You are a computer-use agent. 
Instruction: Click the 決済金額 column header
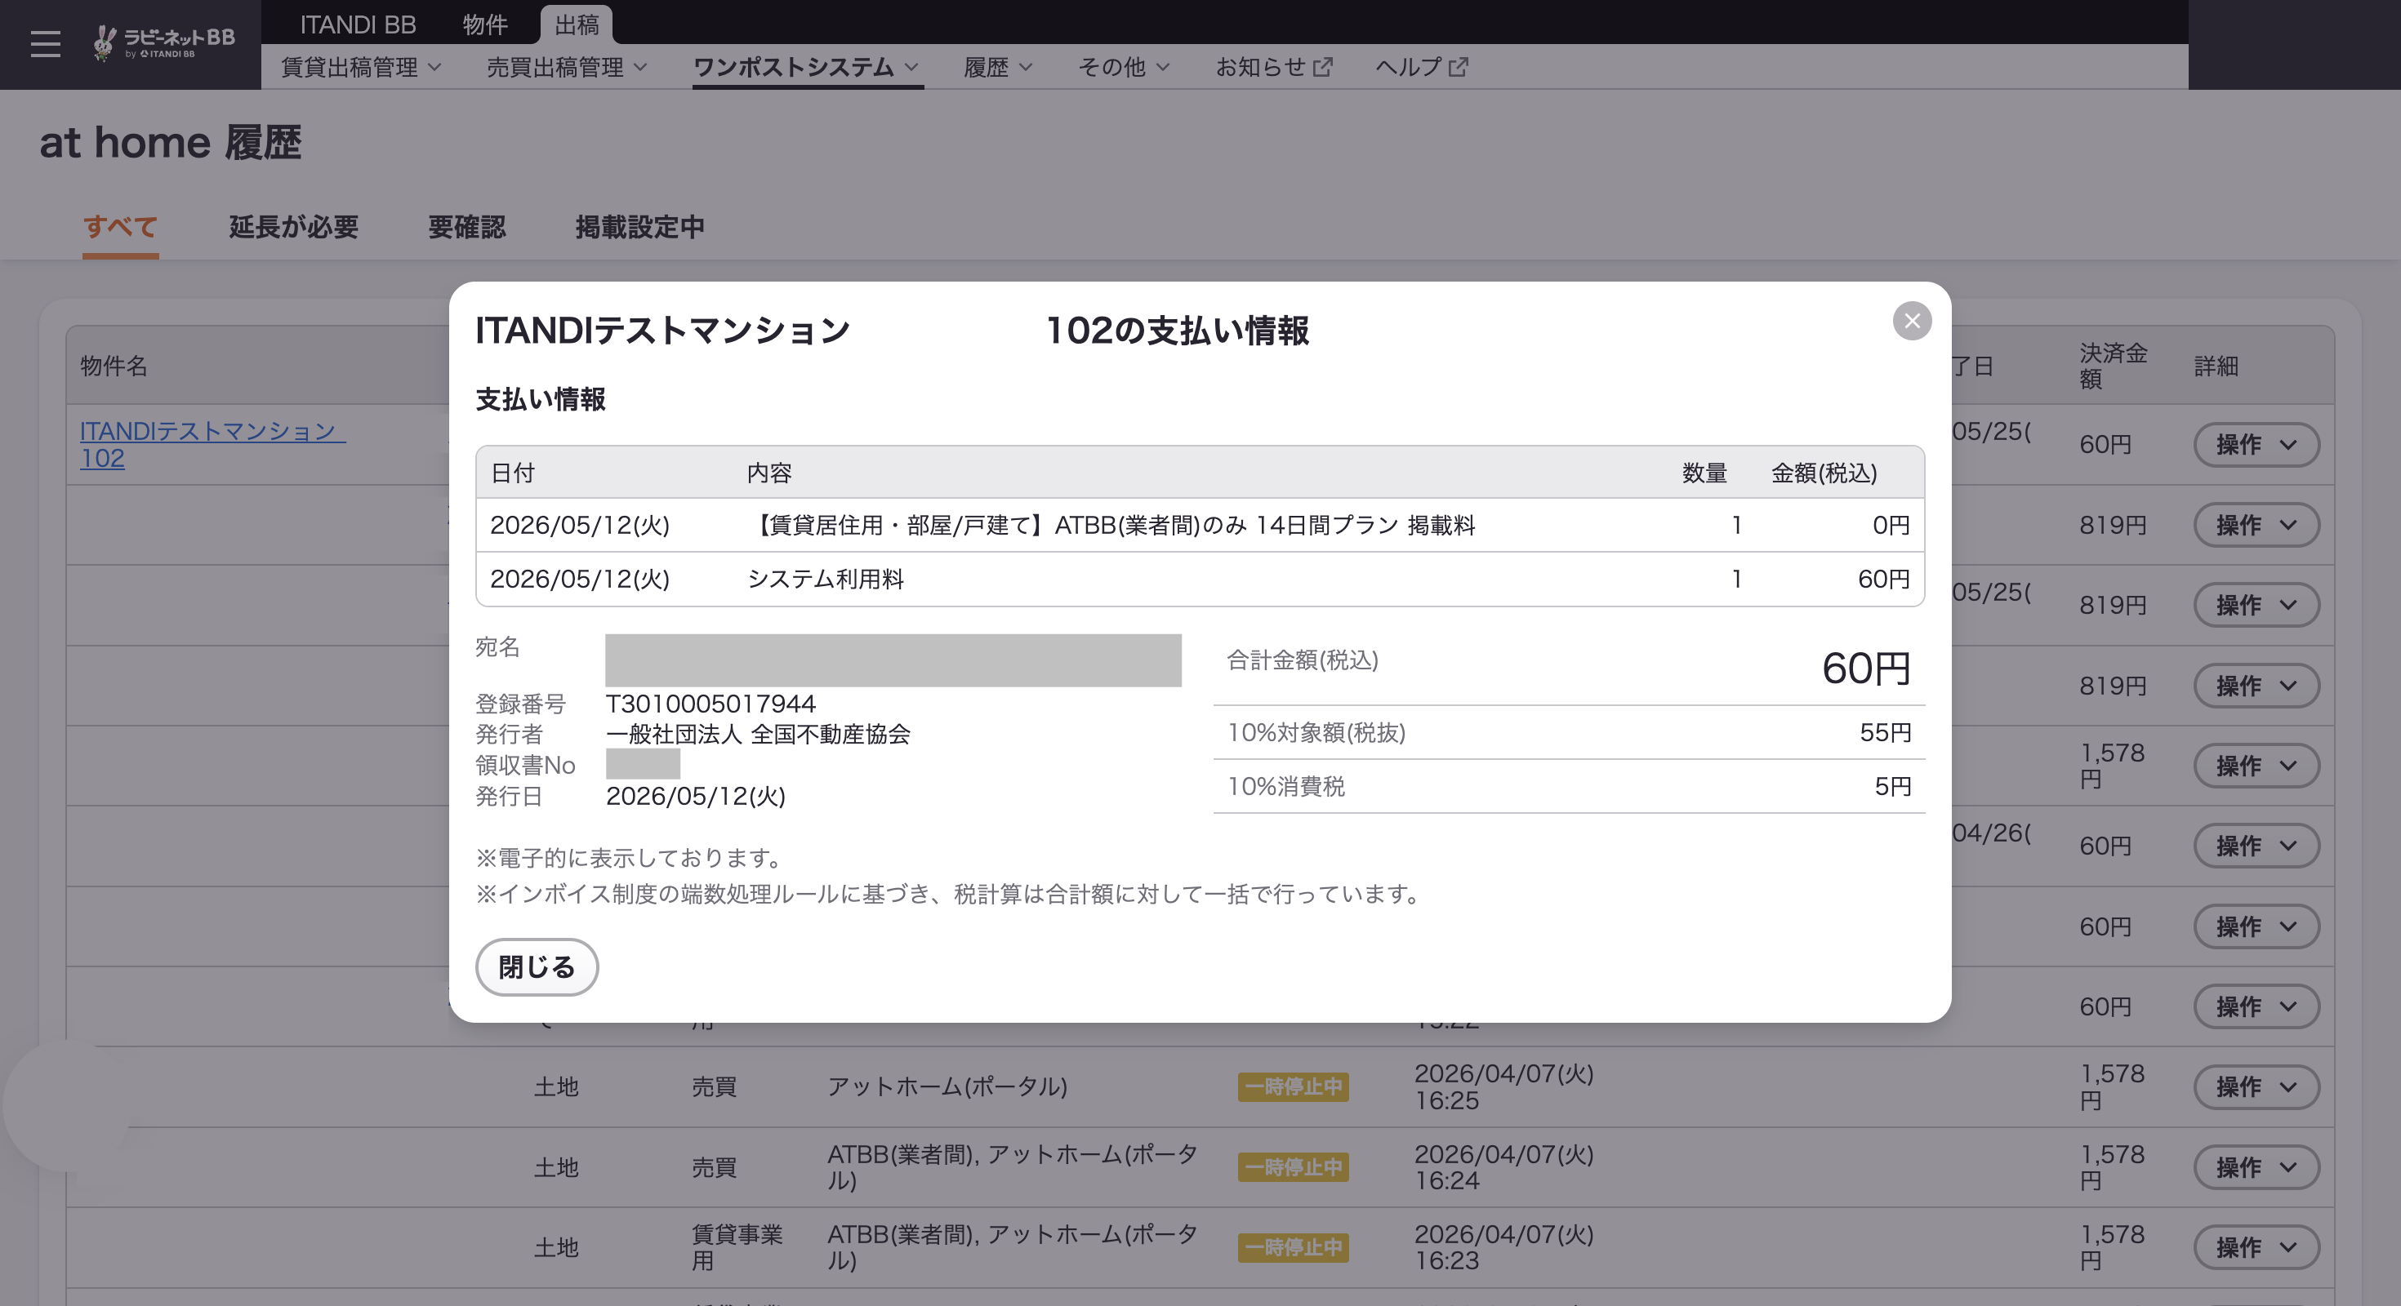[x=2113, y=366]
